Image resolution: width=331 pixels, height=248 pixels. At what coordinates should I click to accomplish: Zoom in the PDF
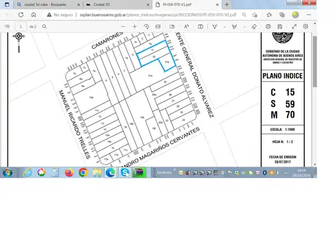(134, 27)
